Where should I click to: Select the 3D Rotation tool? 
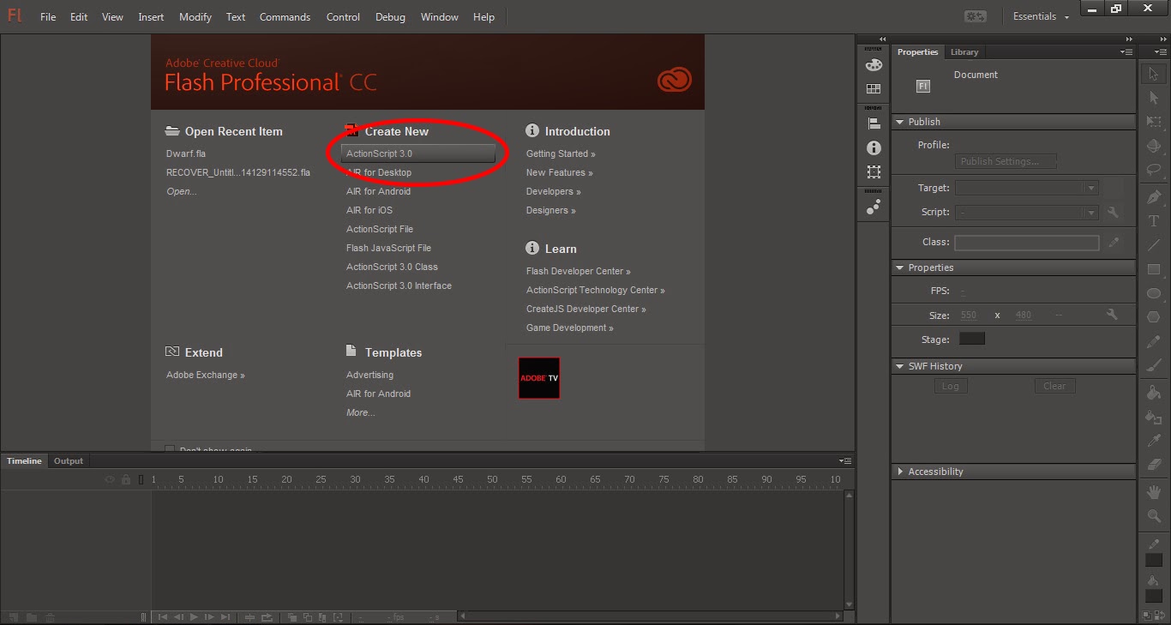click(x=1154, y=146)
